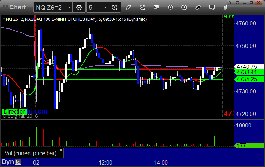Click the green 4735.25 price marker

[249, 79]
